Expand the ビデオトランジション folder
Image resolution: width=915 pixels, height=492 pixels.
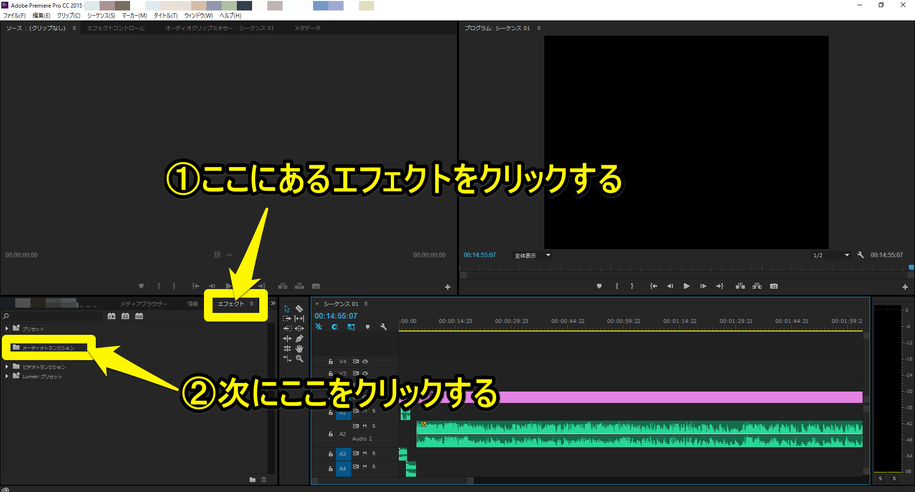coord(7,367)
